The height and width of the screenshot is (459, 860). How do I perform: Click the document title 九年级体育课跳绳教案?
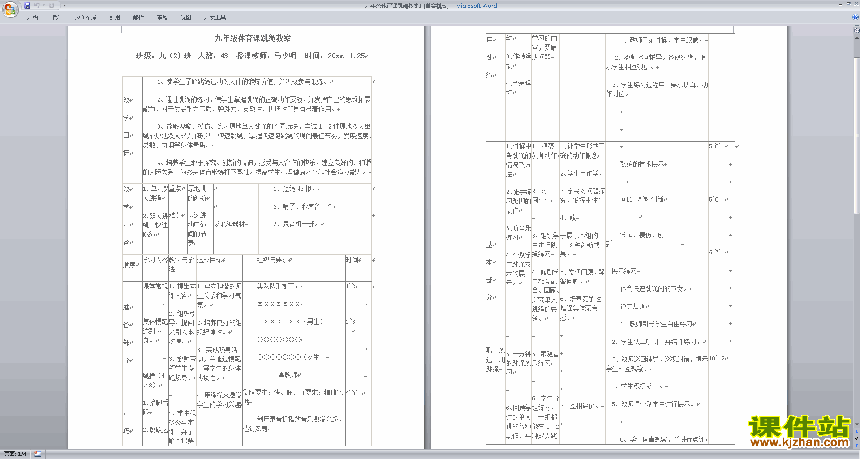[x=253, y=39]
